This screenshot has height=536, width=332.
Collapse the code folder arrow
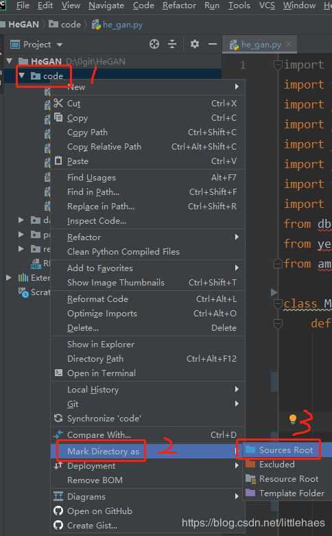tap(21, 75)
